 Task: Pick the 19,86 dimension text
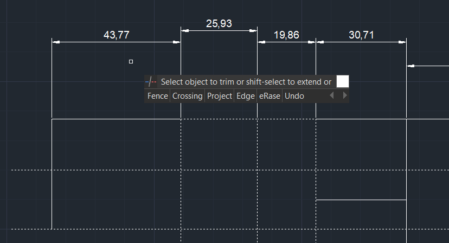point(286,35)
